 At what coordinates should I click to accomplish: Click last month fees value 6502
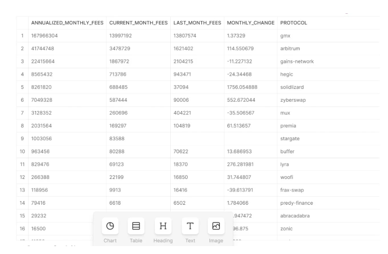pos(179,203)
